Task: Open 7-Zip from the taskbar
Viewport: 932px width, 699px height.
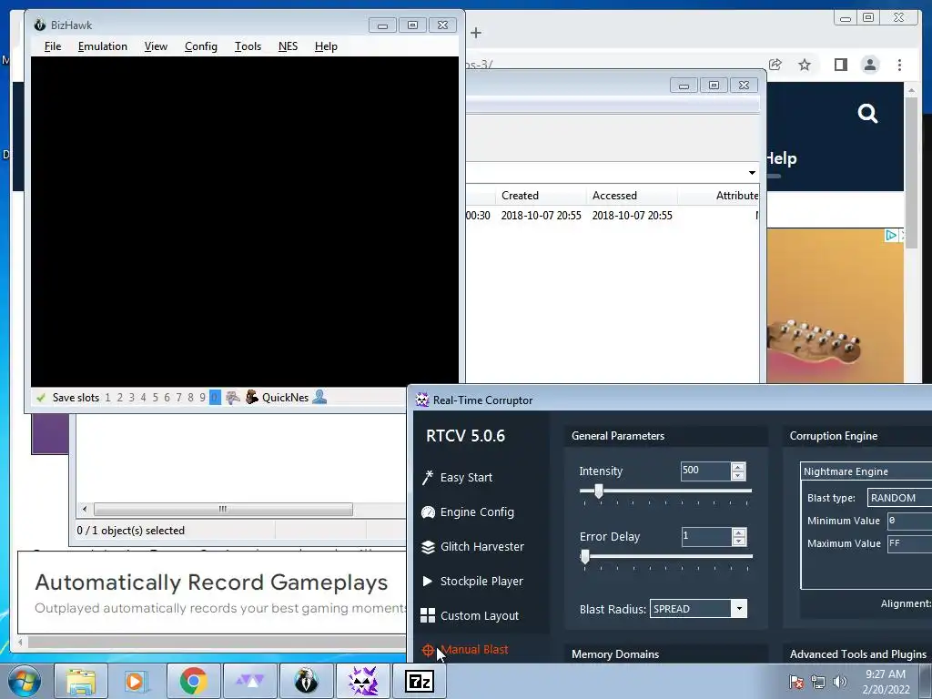Action: 419,681
